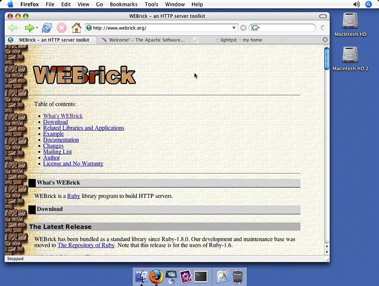Open the Home page icon
The width and height of the screenshot is (379, 286).
[76, 28]
